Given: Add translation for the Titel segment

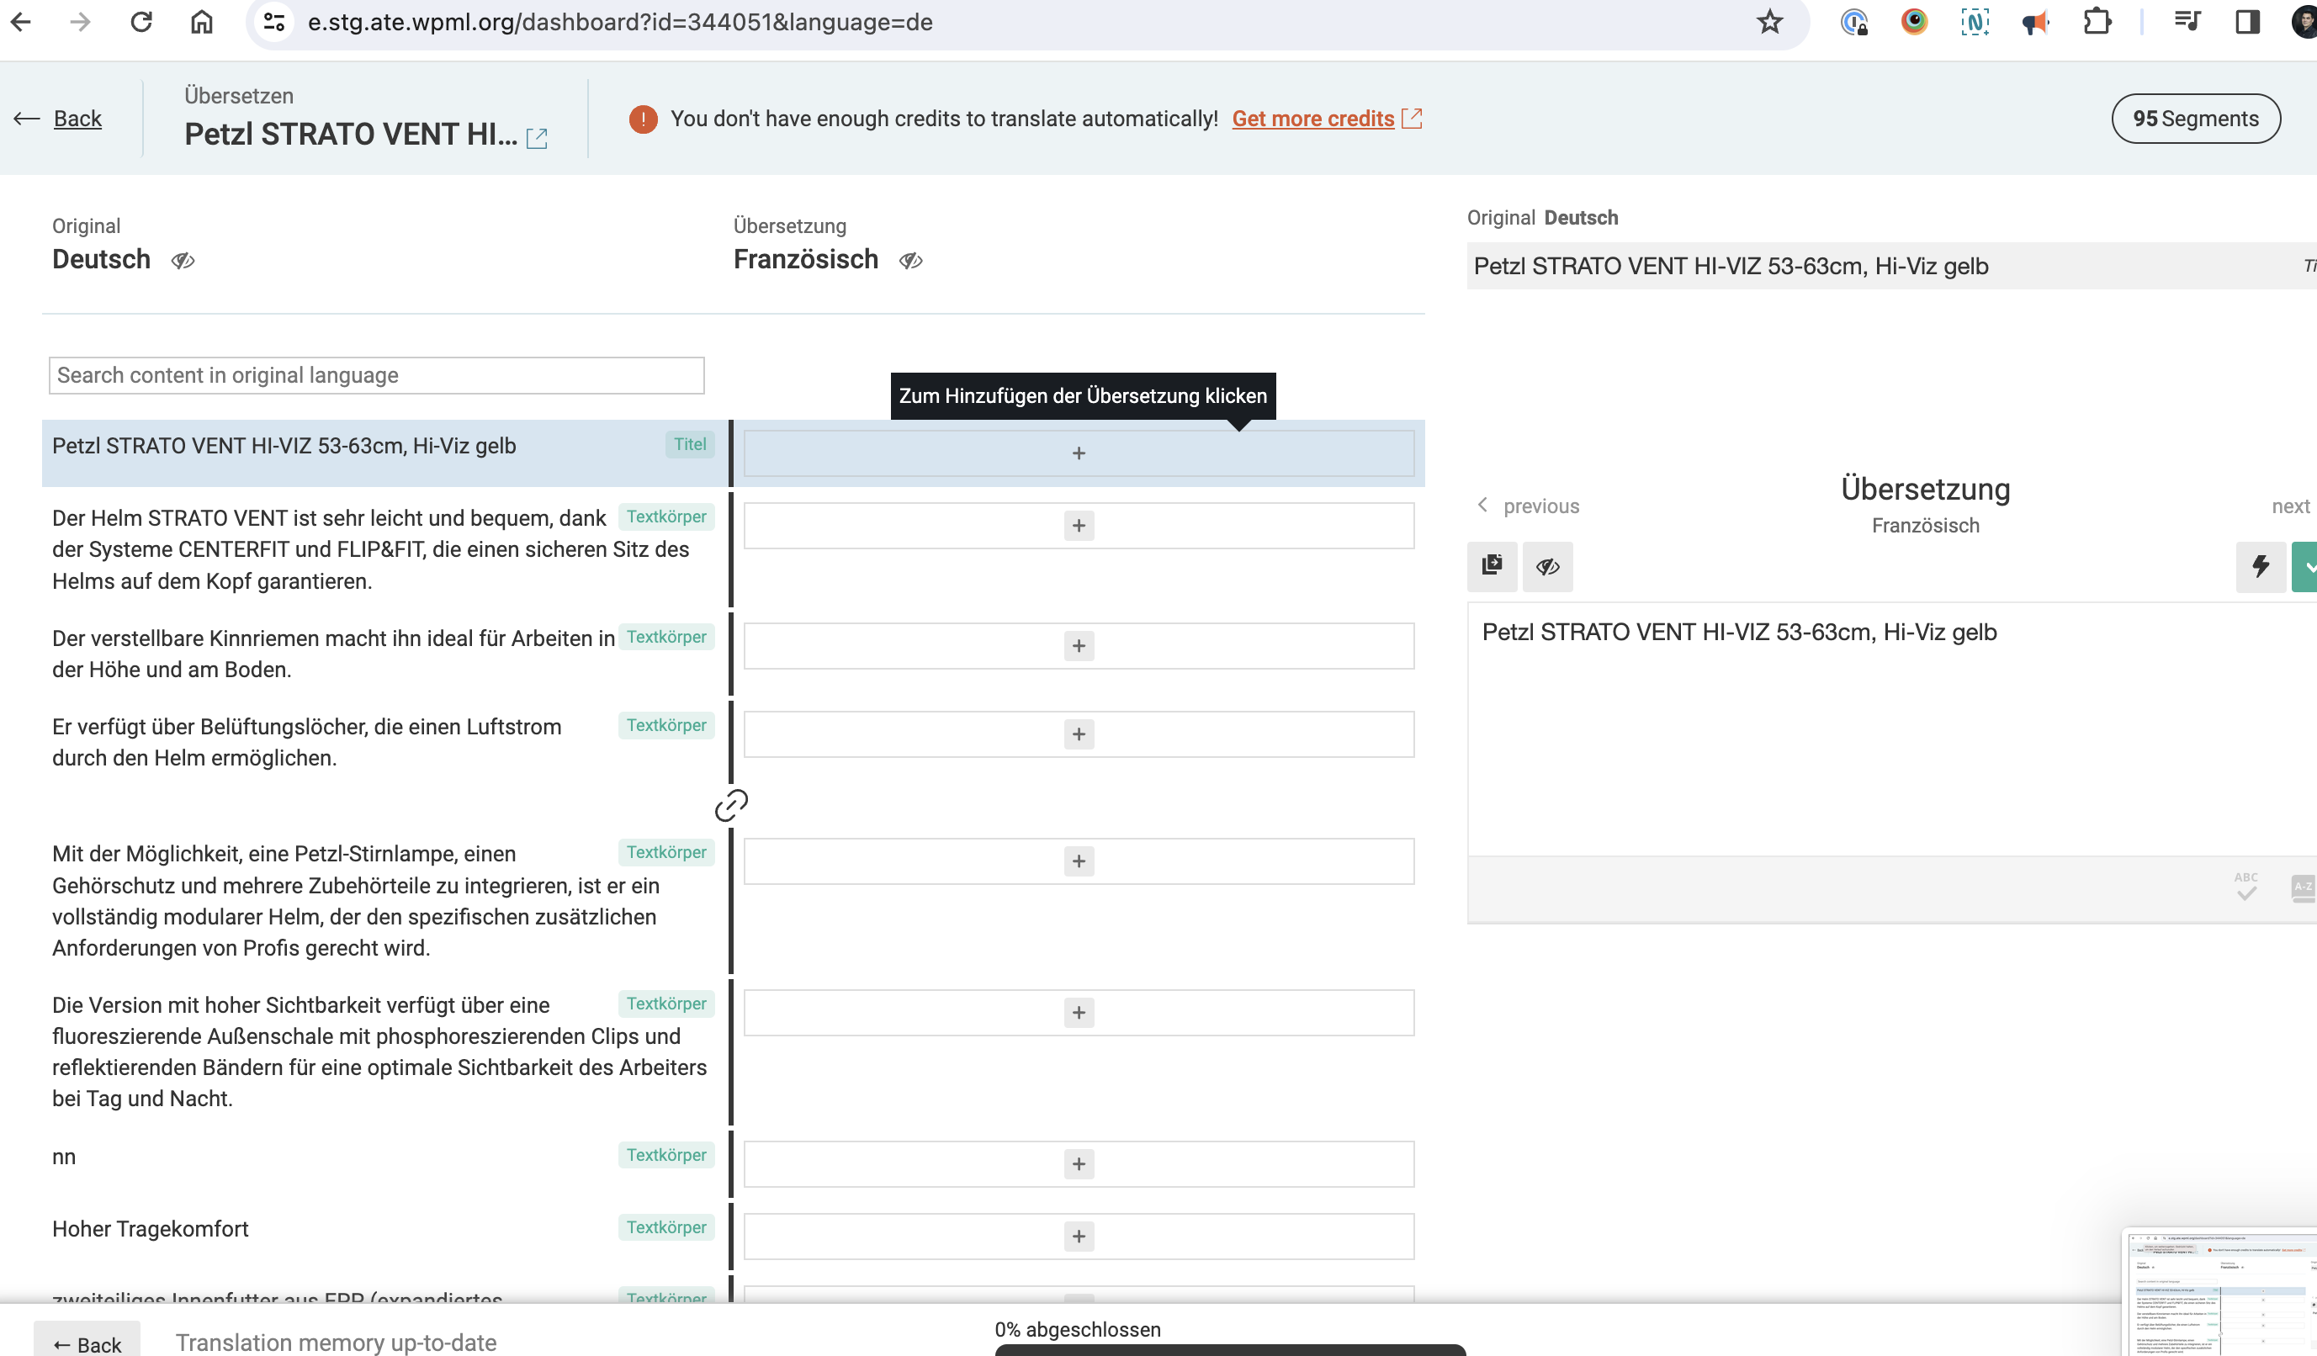Looking at the screenshot, I should click(x=1079, y=453).
